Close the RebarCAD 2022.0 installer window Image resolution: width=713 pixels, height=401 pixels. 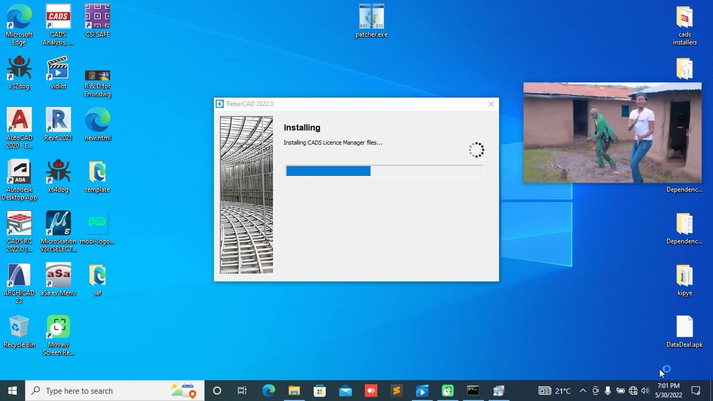(x=491, y=104)
